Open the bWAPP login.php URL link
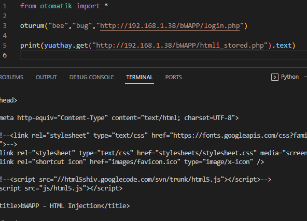Screen dimensions: 307x221 click(170, 26)
